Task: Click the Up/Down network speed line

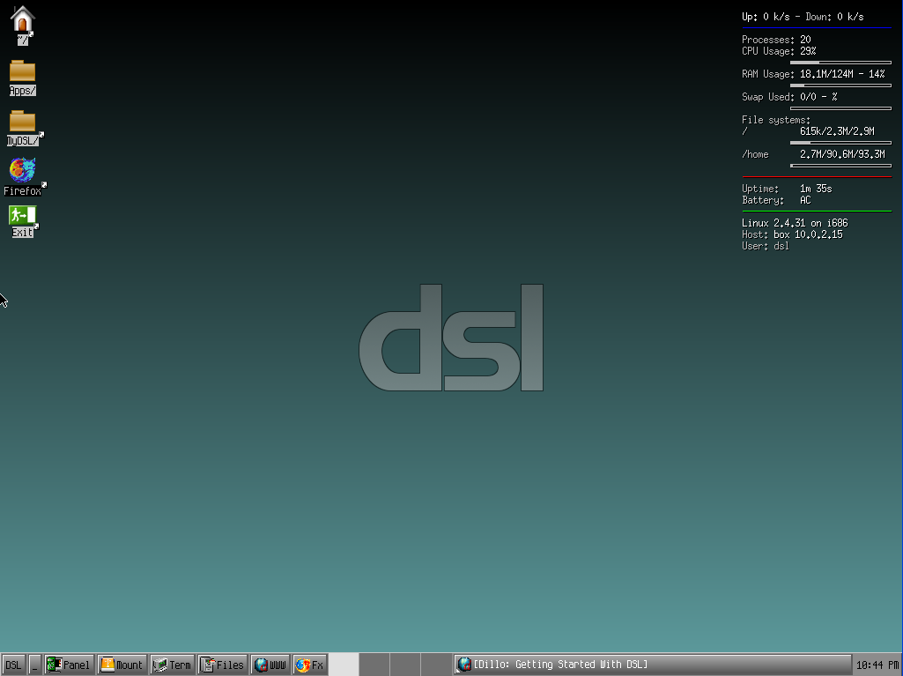Action: (x=803, y=17)
